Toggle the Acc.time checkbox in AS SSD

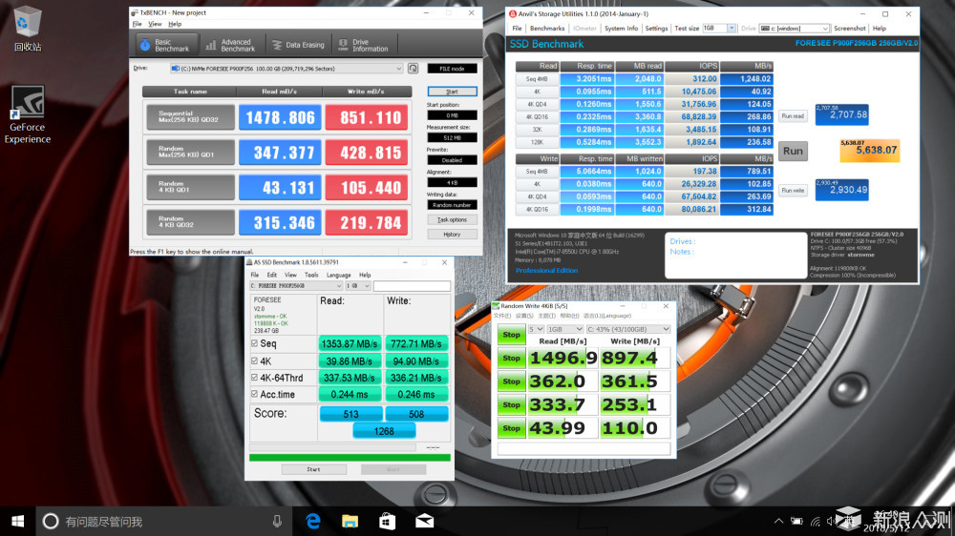[255, 394]
